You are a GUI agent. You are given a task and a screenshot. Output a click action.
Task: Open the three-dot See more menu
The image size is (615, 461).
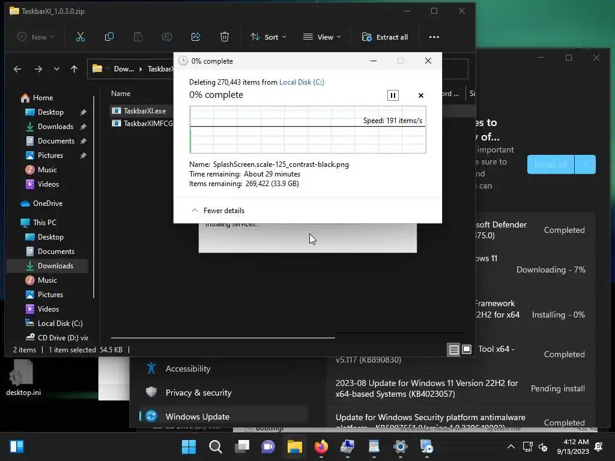tap(434, 37)
